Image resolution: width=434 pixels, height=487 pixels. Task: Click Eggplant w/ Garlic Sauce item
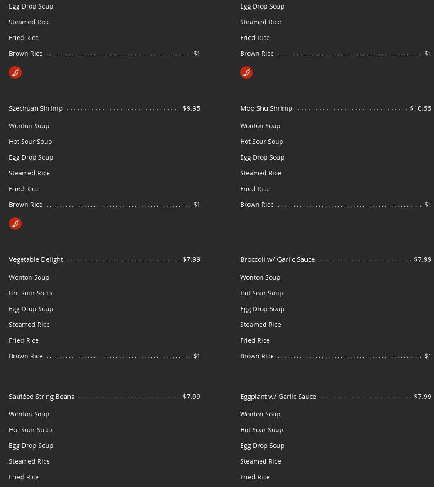(x=278, y=397)
